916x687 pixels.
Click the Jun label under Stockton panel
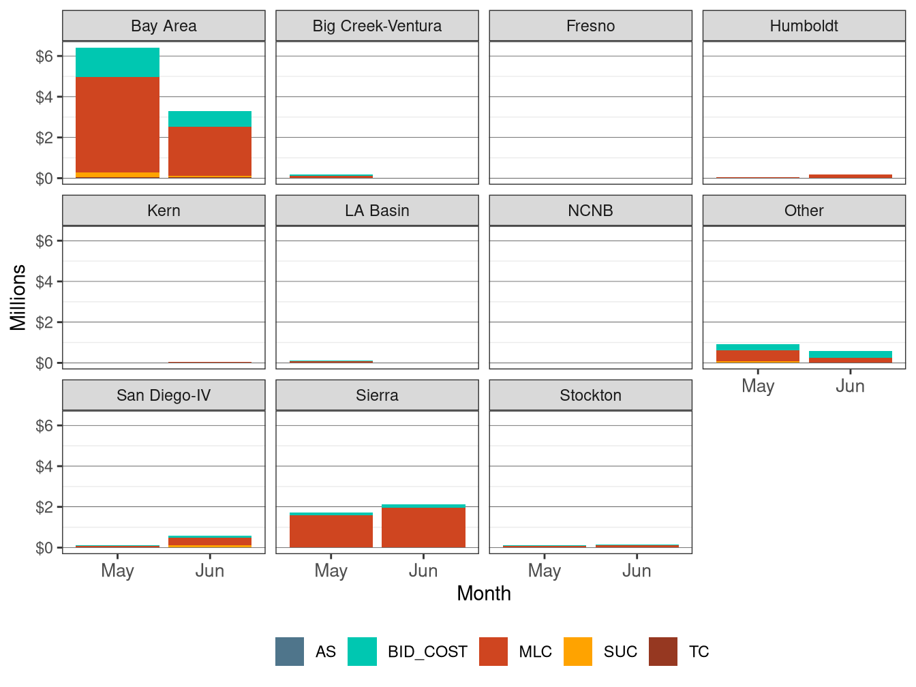tap(637, 571)
